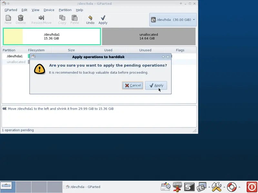Screen dimensions: 258x193
Task: Open the Edit menu
Action: (25, 10)
